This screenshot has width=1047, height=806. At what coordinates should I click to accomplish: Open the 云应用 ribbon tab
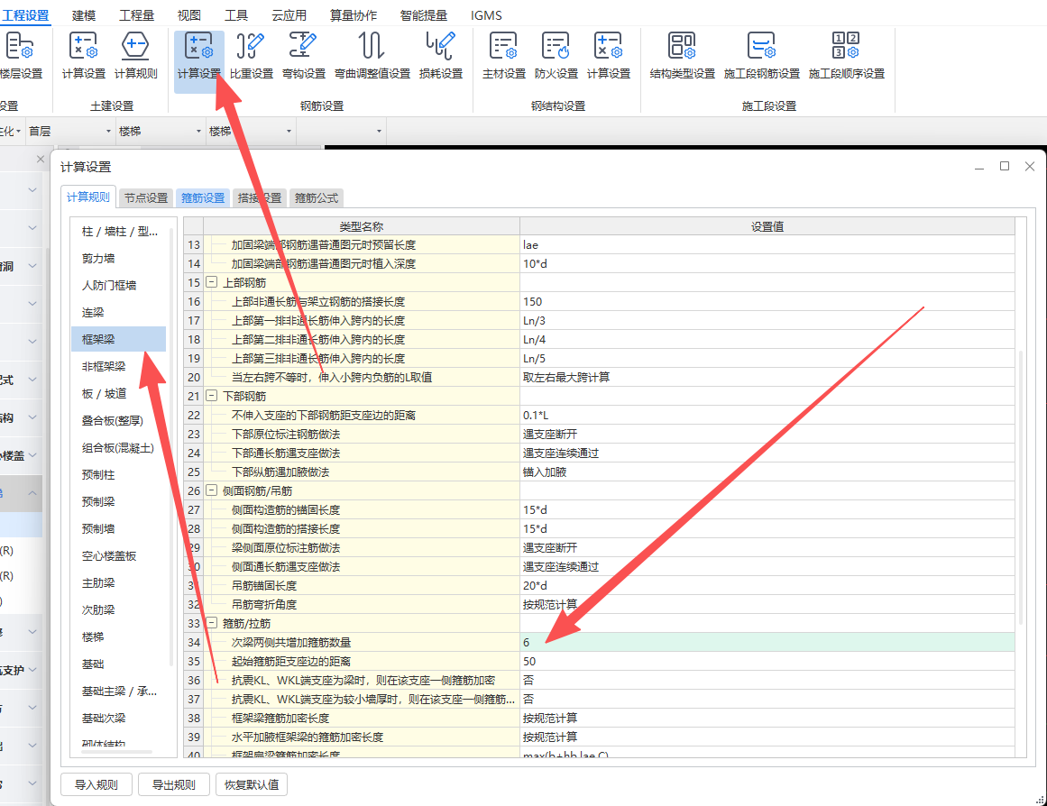pyautogui.click(x=289, y=14)
